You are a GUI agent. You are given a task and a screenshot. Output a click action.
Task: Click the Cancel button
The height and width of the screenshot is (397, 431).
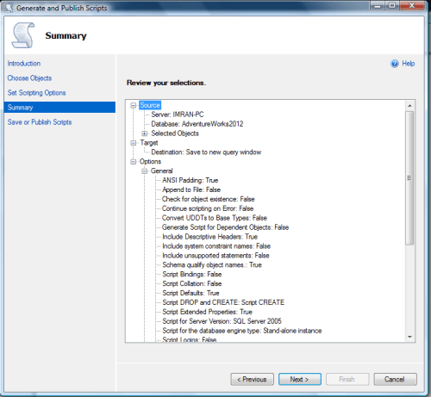[x=395, y=379]
